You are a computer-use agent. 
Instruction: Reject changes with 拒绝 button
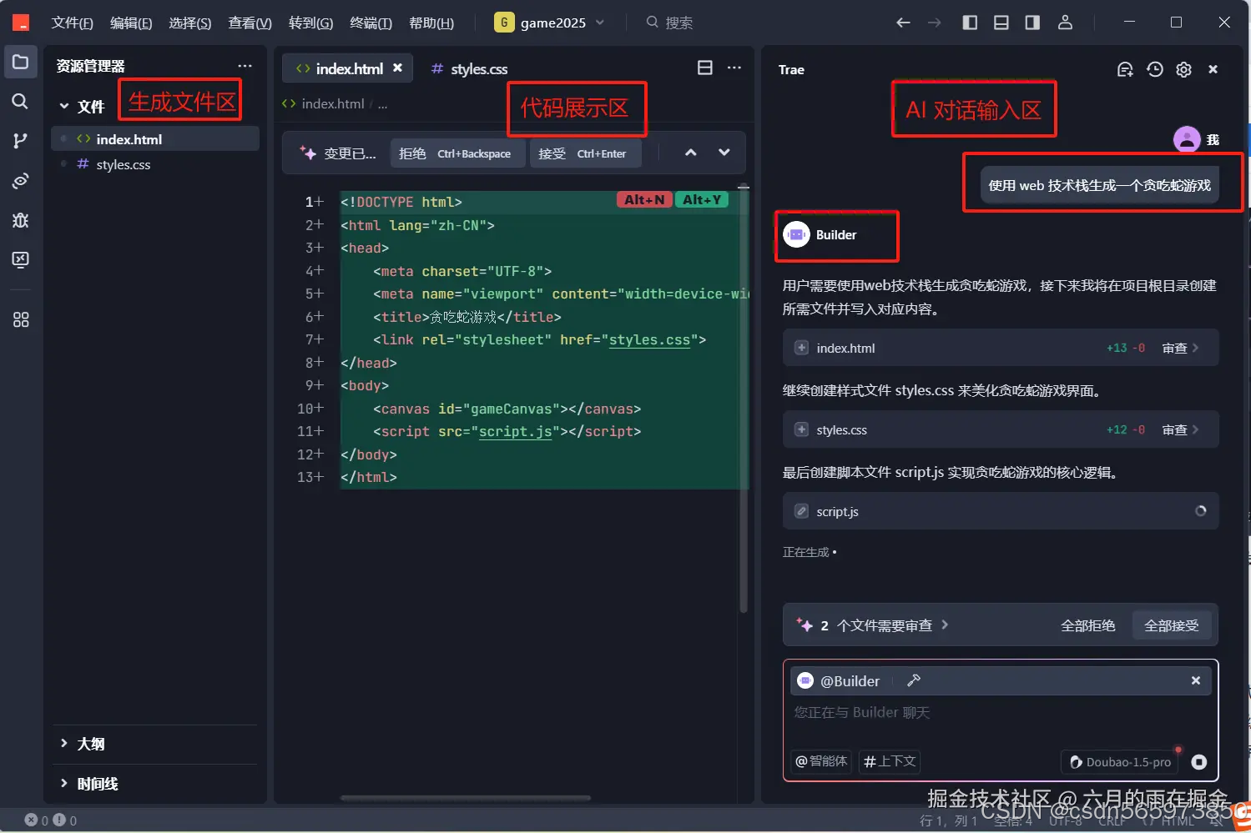point(457,153)
